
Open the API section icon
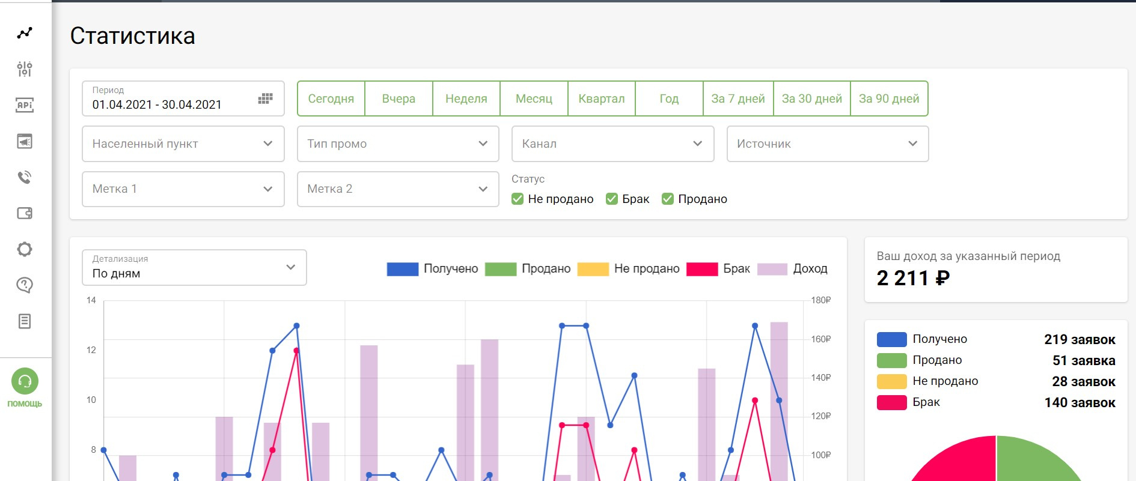(x=25, y=105)
